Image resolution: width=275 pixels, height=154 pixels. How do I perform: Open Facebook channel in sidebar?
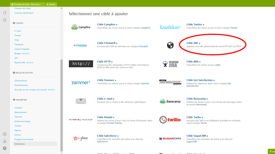pos(19,45)
